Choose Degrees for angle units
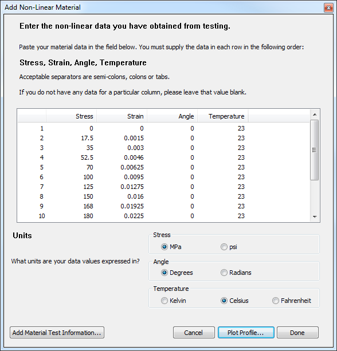The width and height of the screenshot is (337, 351). [x=177, y=273]
